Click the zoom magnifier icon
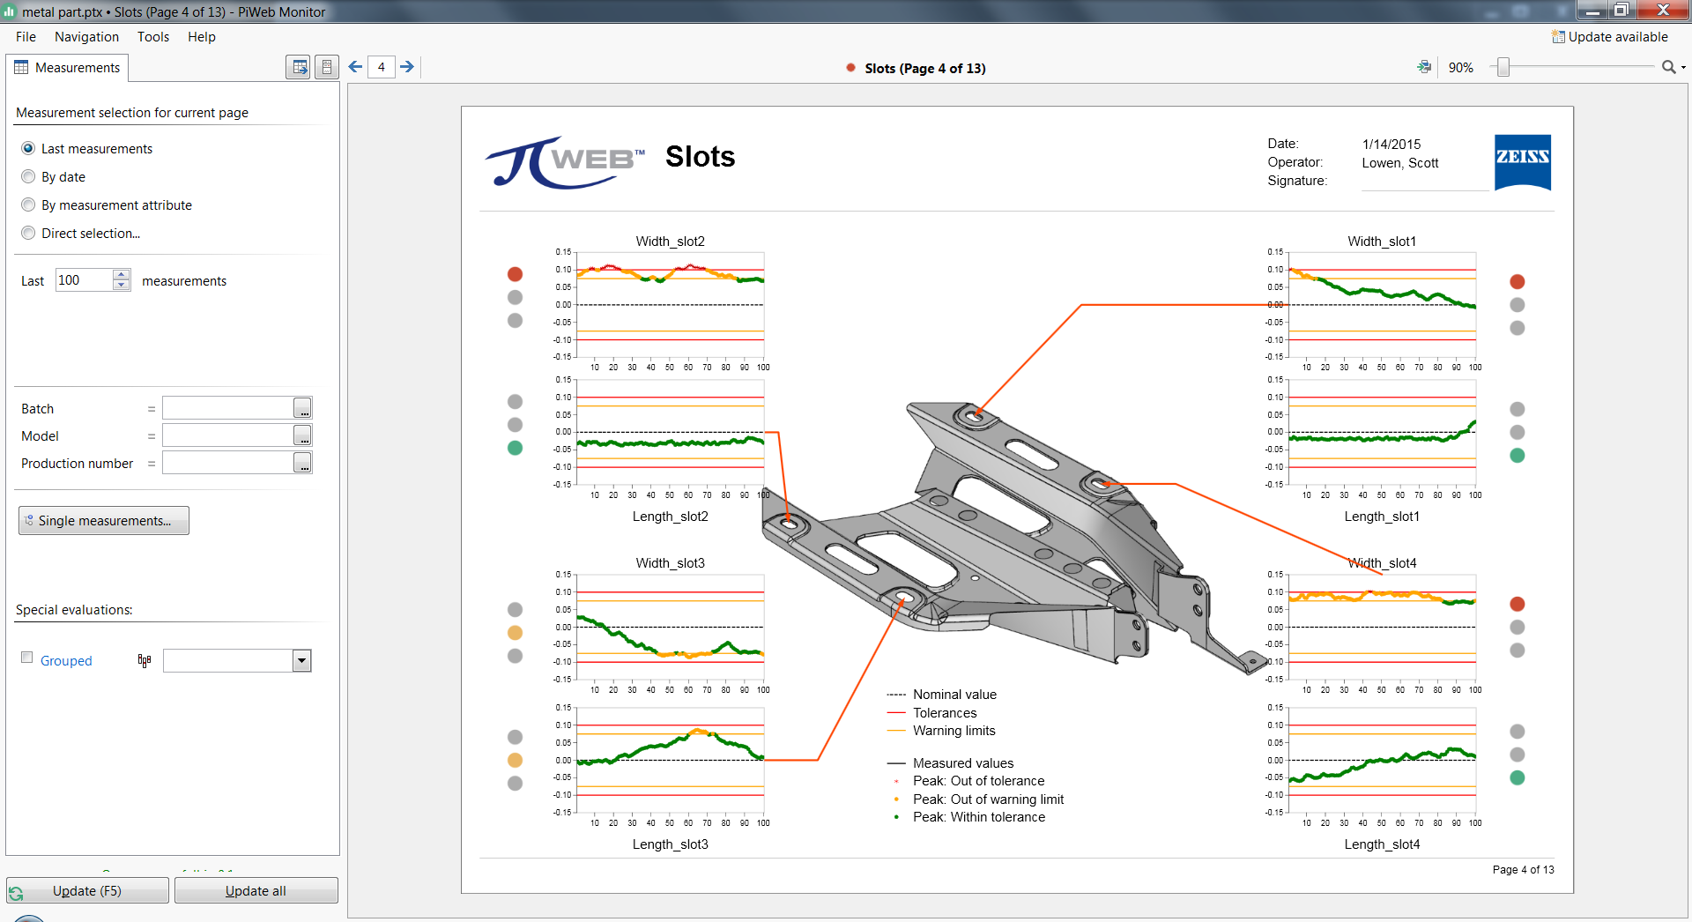1692x922 pixels. pos(1670,66)
